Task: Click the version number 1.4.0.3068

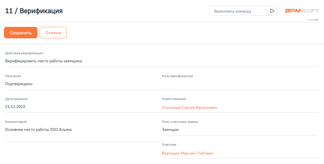Action: click(313, 20)
